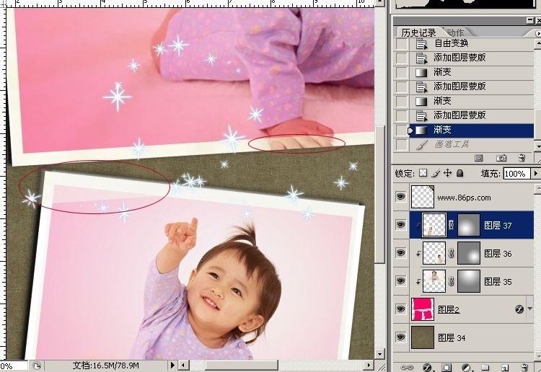The image size is (541, 372).
Task: Click the canvas horizontal scrollbar thumb
Action: click(x=242, y=365)
